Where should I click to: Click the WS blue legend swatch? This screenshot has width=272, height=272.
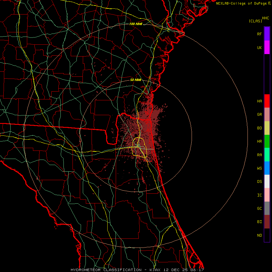[x=267, y=168]
